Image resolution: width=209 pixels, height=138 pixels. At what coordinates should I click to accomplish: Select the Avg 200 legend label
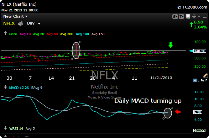pos(67,34)
